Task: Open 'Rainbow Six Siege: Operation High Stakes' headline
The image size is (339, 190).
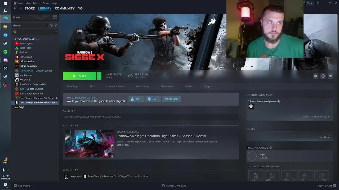Action: pos(161,136)
